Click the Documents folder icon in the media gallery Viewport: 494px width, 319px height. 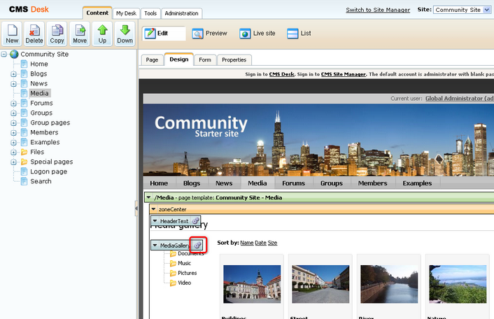[x=173, y=254]
